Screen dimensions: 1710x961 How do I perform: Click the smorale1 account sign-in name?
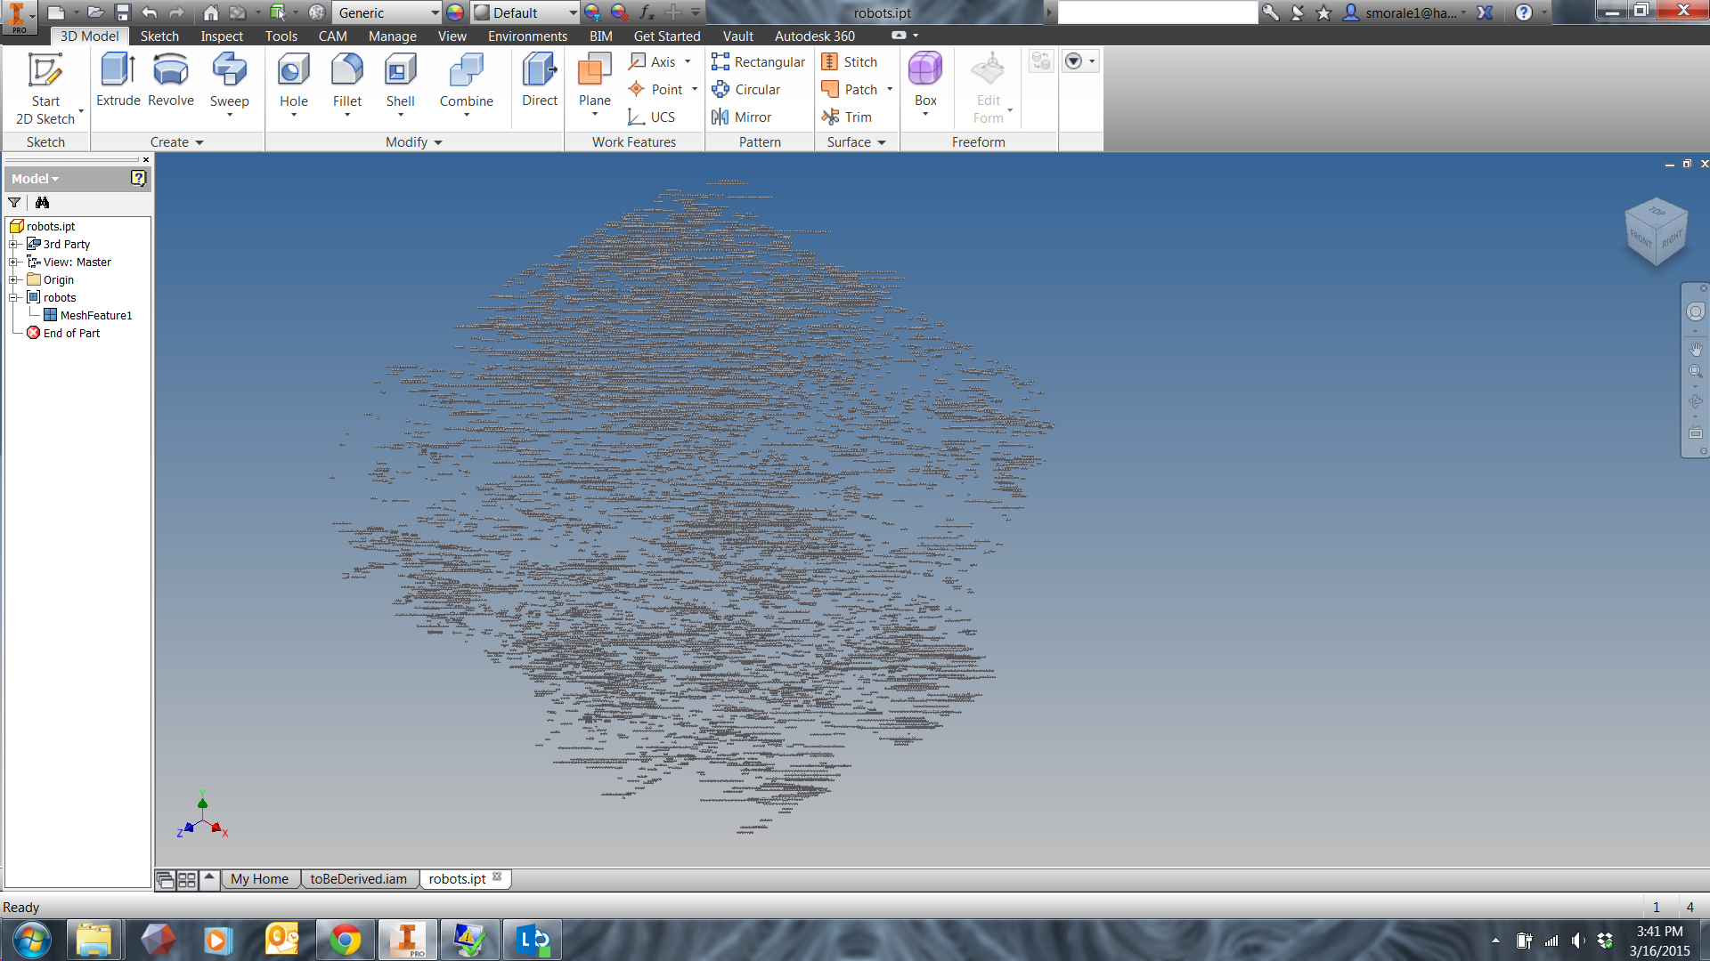(x=1411, y=12)
